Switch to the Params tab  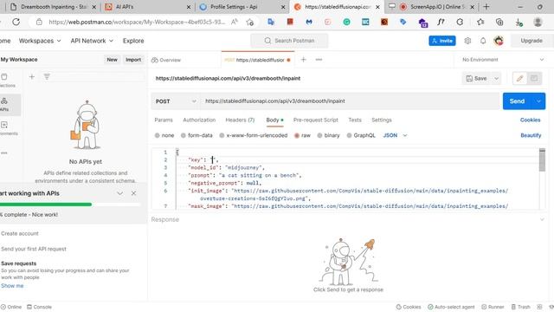164,120
